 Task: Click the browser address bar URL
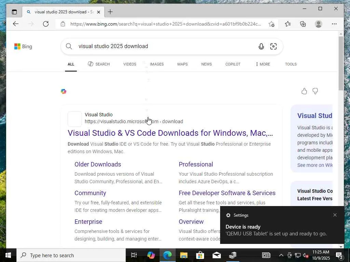click(166, 24)
